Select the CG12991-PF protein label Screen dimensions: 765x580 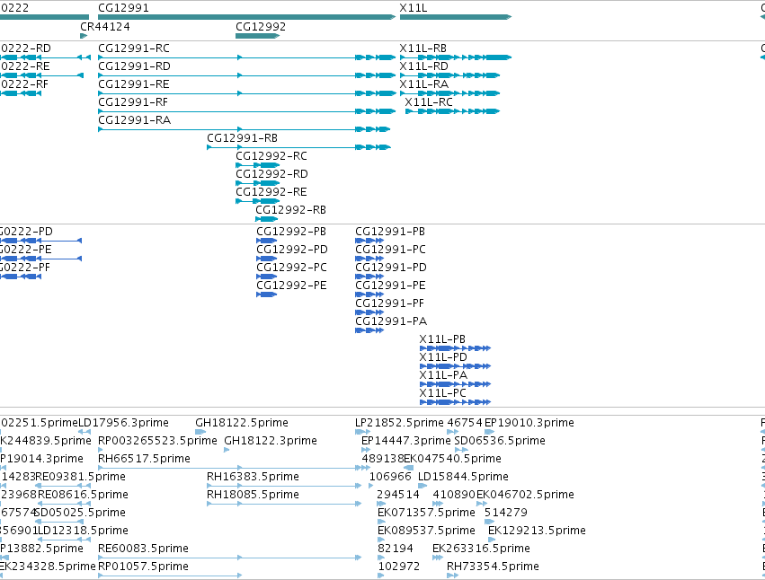pos(389,303)
